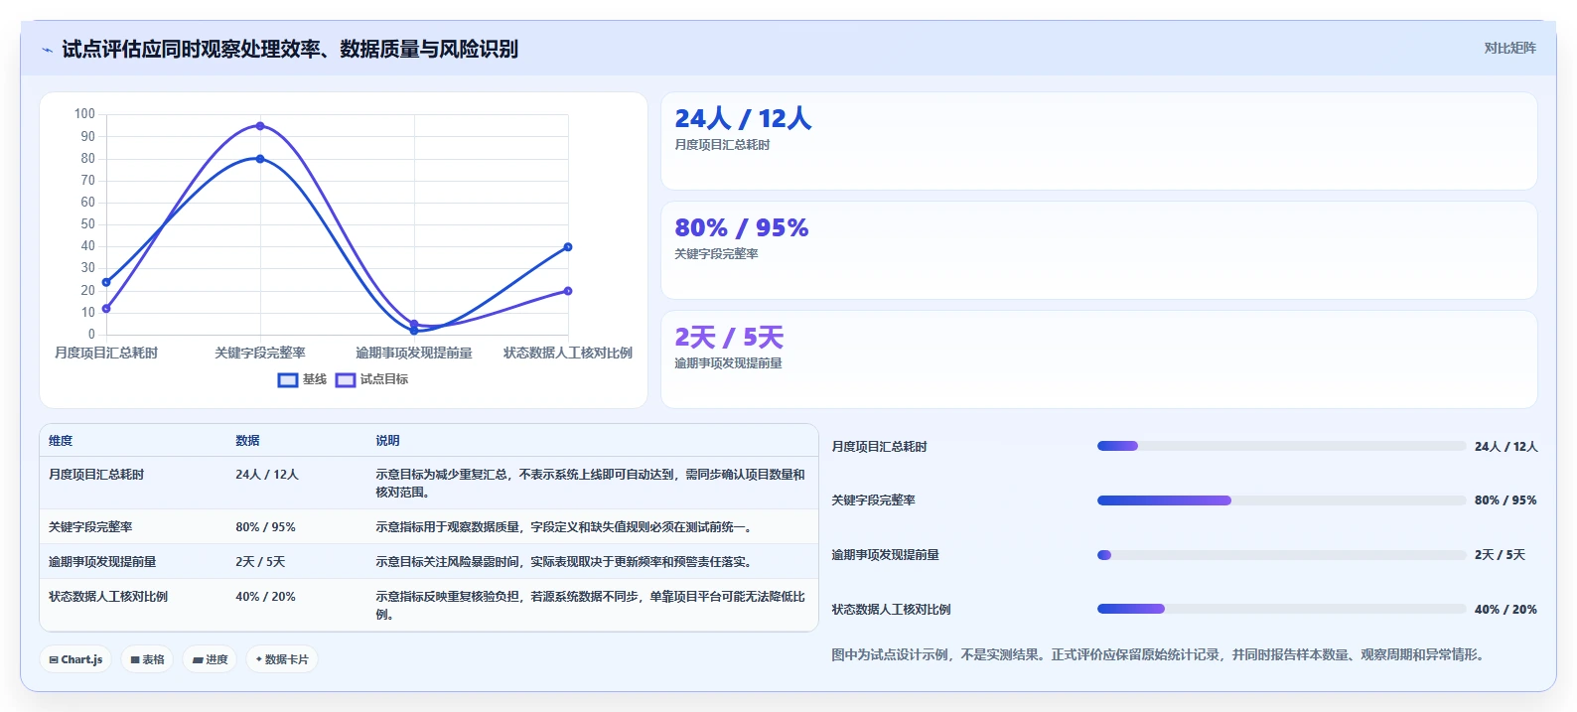The image size is (1577, 712).
Task: Click the 对比矩阵 label in the header
Action: (x=1509, y=49)
